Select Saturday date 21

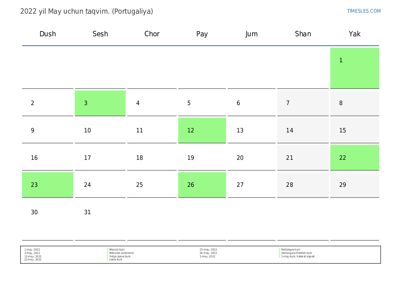click(x=303, y=158)
